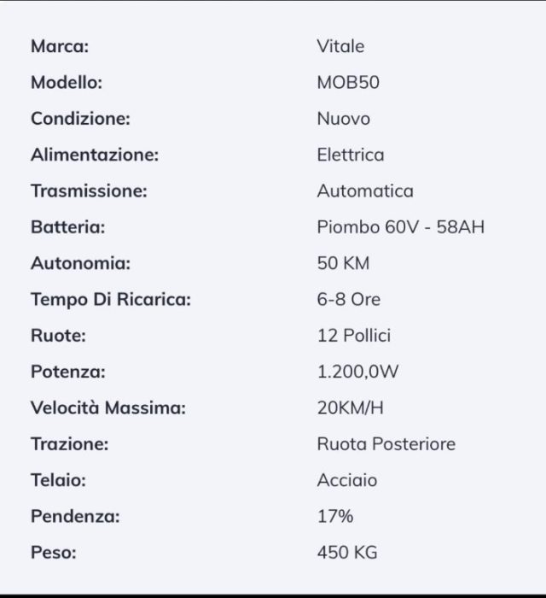Click the "Velocità Massima:" label

click(107, 407)
